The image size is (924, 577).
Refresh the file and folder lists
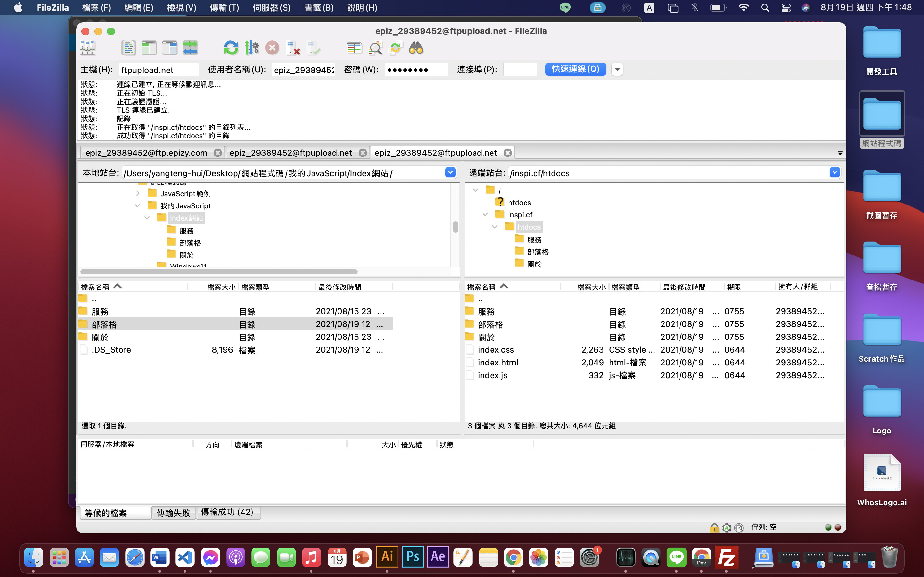(231, 48)
